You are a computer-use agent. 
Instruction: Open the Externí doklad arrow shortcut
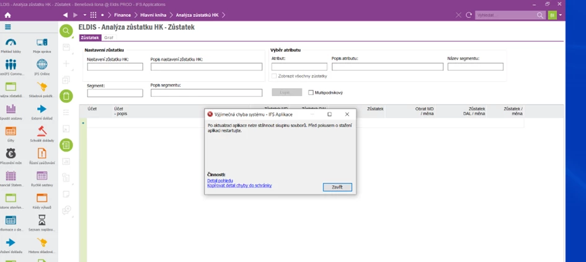click(42, 111)
